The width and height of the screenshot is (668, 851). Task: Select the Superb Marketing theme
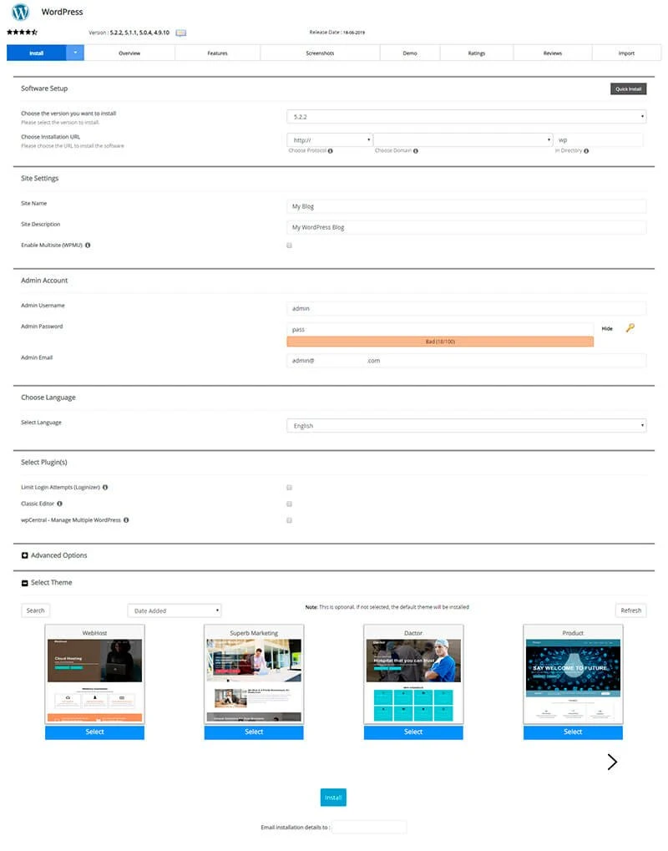pyautogui.click(x=253, y=732)
